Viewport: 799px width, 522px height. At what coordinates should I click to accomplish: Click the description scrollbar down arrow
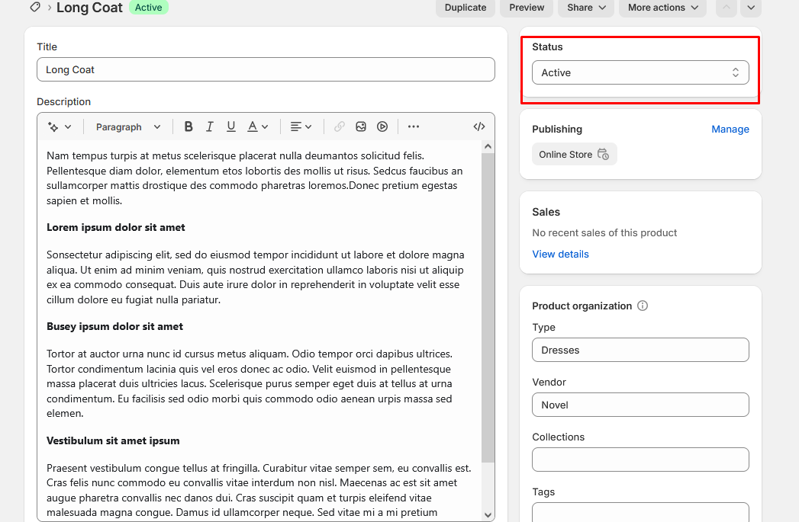488,515
